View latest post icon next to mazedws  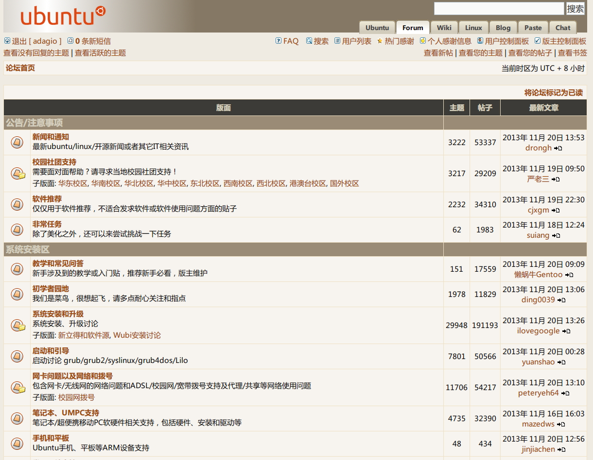click(561, 425)
